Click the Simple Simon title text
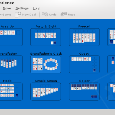Viewport: 115px width, 115px height. point(46,81)
